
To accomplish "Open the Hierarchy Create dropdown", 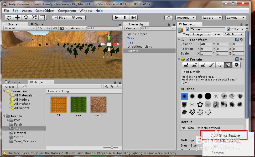I will 131,28.
